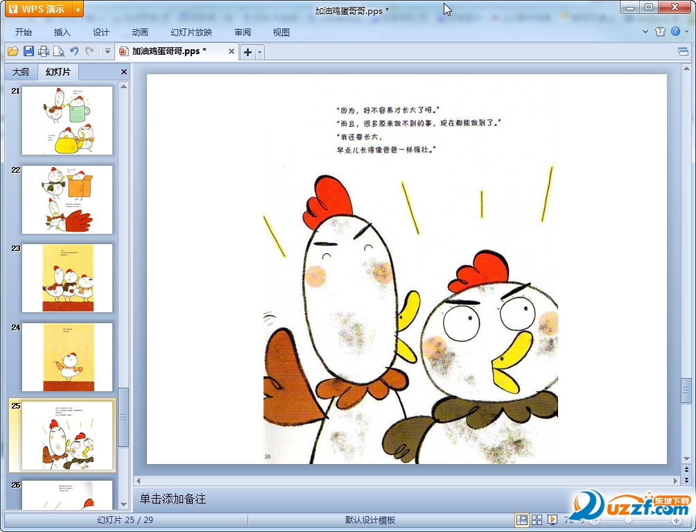
Task: Undo the last action
Action: pyautogui.click(x=74, y=51)
